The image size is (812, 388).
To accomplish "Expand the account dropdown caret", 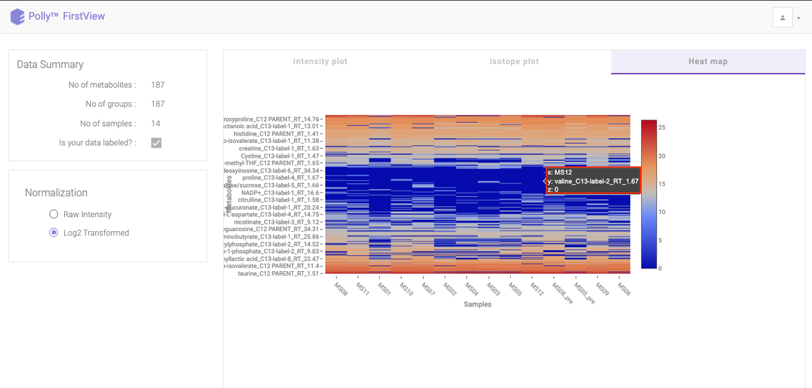I will pyautogui.click(x=799, y=18).
